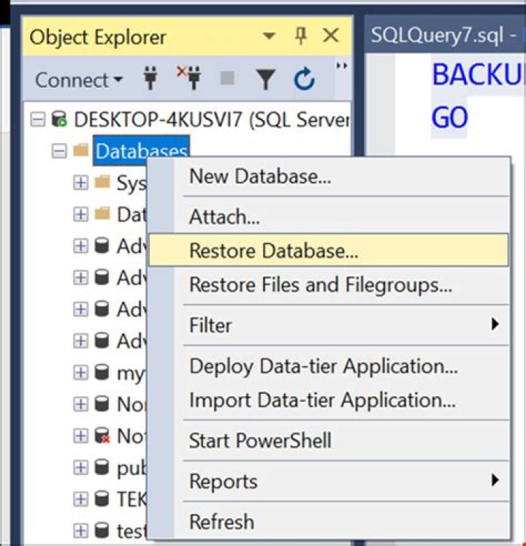Open the Filter funnel icon
The image size is (526, 546).
pos(266,79)
